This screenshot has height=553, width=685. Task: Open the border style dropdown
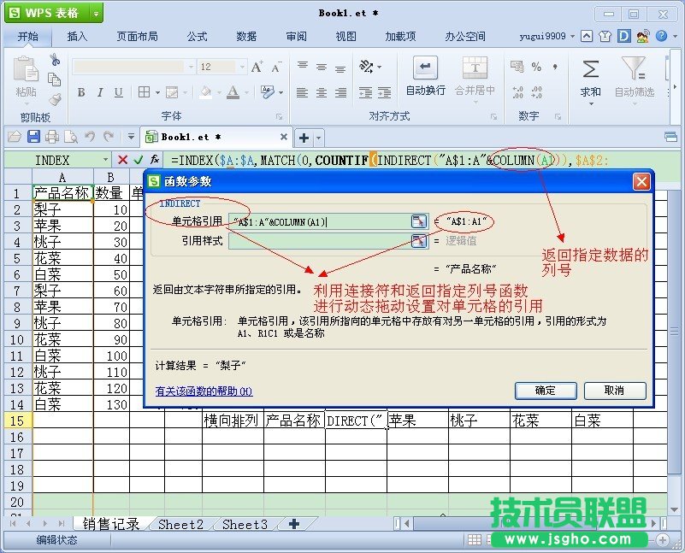tap(156, 92)
